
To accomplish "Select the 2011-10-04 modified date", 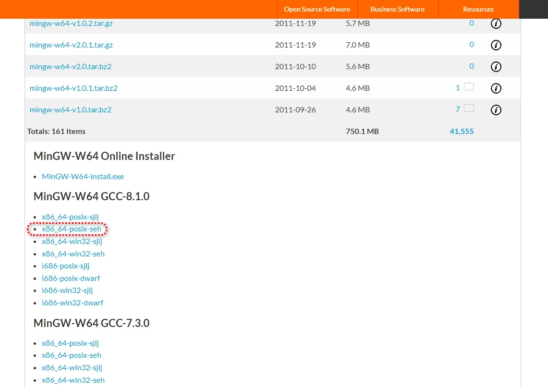I will click(x=295, y=88).
